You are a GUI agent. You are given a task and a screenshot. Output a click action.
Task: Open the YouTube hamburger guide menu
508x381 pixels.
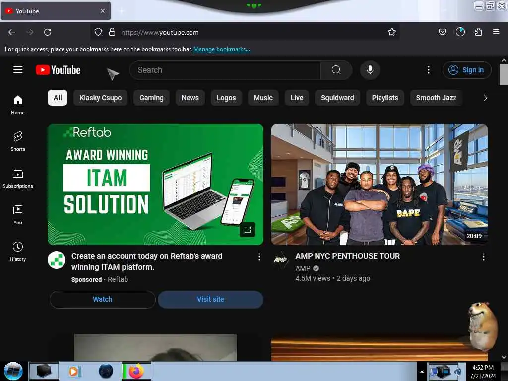pyautogui.click(x=18, y=69)
